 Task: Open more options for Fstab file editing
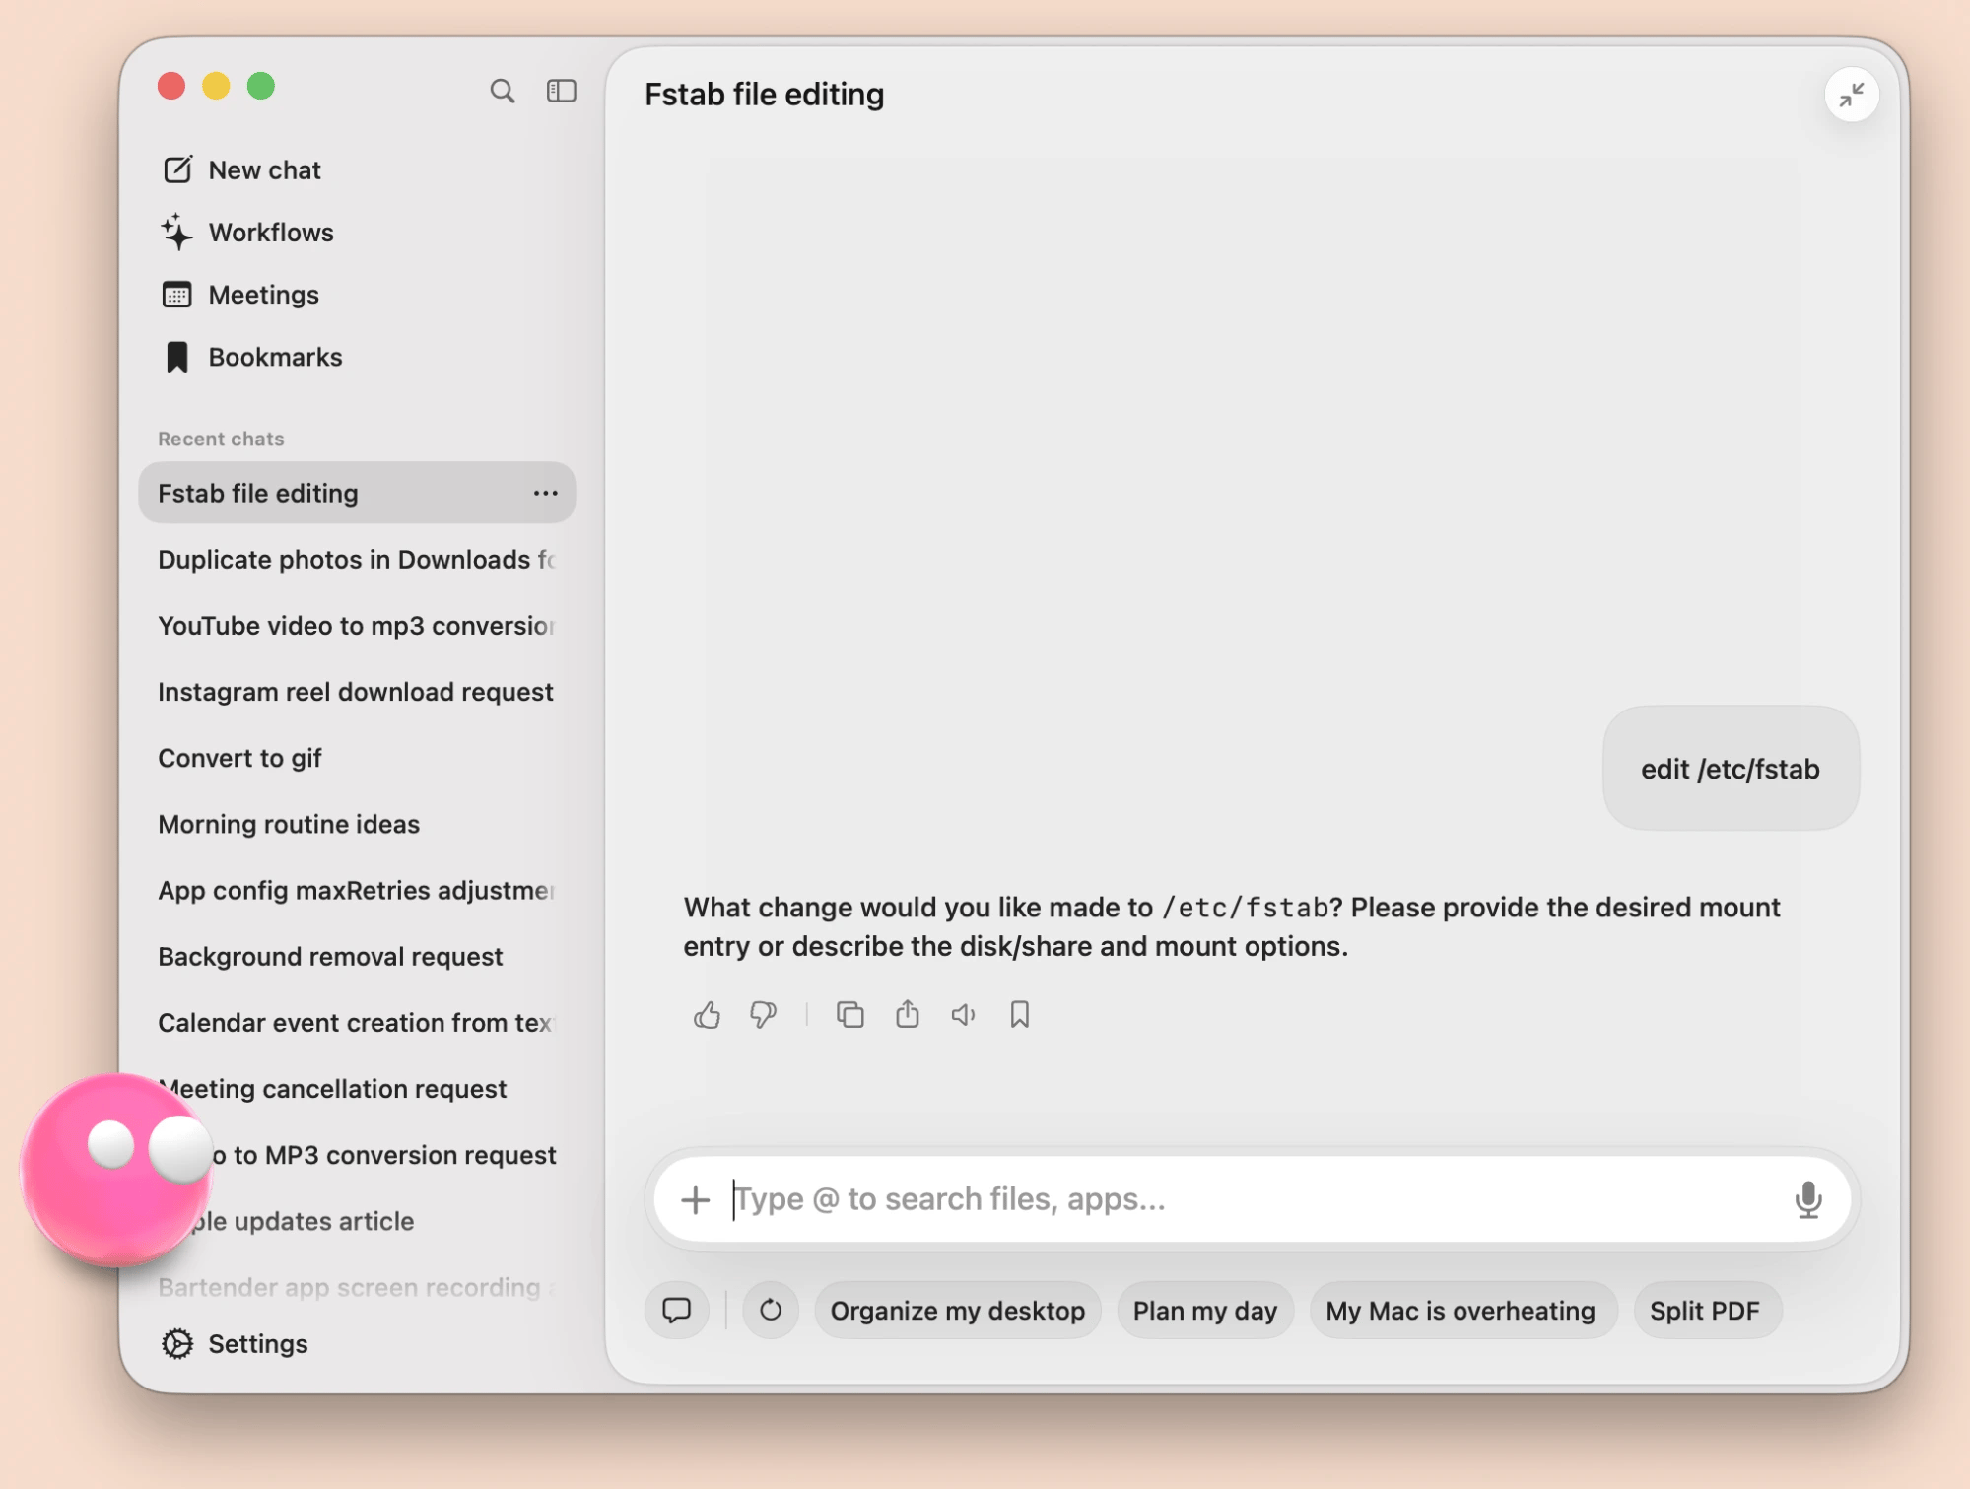(x=545, y=493)
